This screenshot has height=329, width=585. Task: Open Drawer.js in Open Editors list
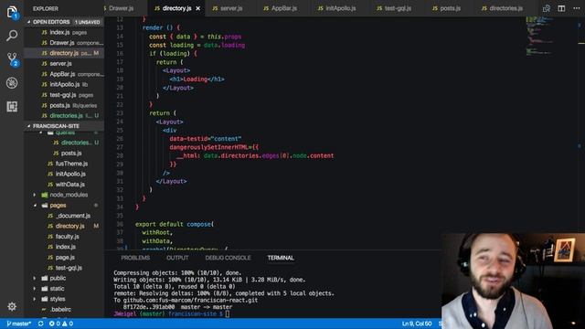pyautogui.click(x=64, y=43)
